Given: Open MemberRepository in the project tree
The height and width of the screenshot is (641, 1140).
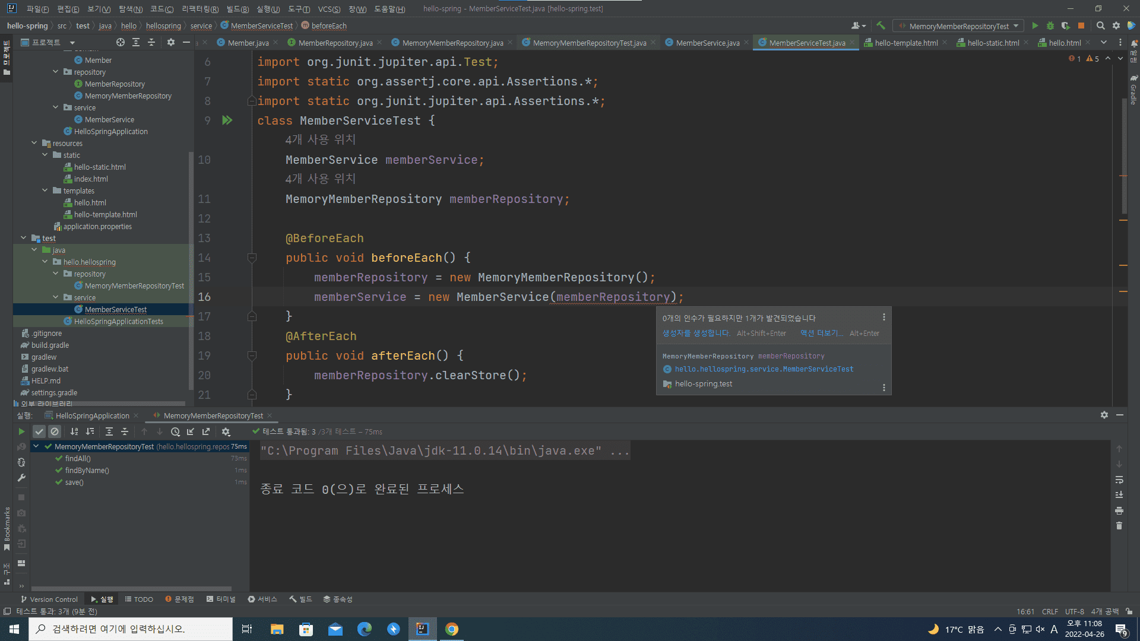Looking at the screenshot, I should [x=115, y=84].
